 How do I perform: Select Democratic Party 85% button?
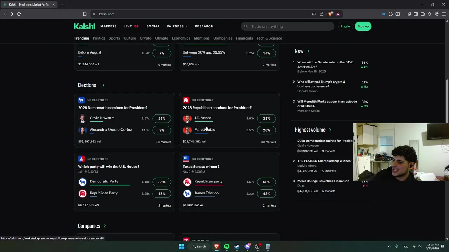coord(162,182)
